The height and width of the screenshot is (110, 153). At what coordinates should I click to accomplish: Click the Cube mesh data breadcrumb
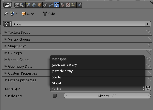[49, 14]
